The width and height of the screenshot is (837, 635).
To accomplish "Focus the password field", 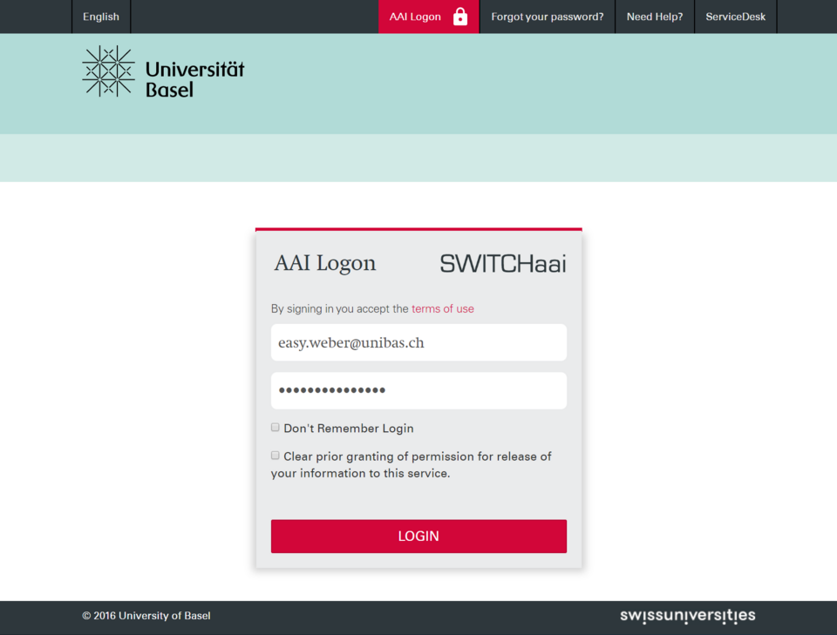I will (x=418, y=390).
